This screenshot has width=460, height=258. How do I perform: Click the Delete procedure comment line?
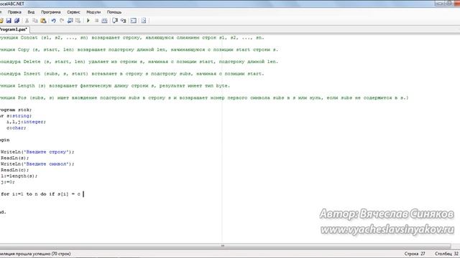(x=139, y=62)
